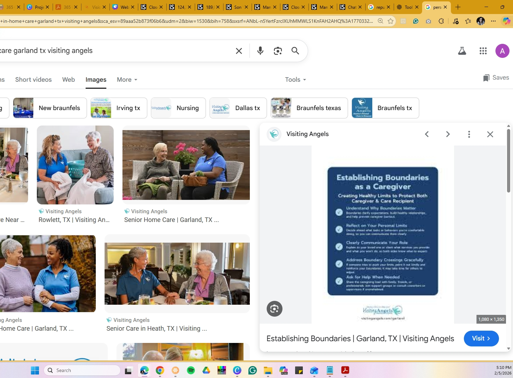Clear the search box text
Screen dimensions: 513x378
point(239,51)
